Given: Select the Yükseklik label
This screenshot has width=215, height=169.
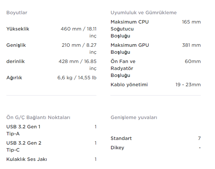Looking at the screenshot, I should click(18, 29).
